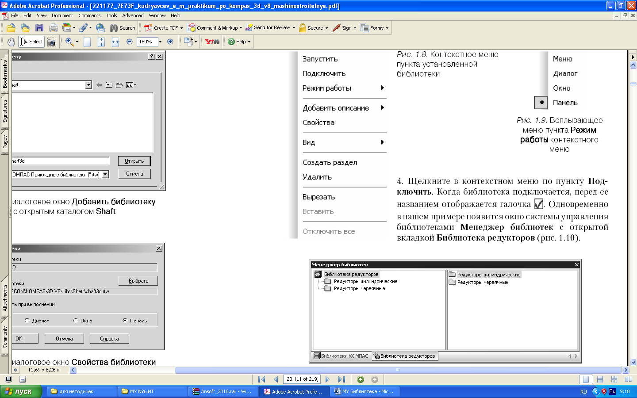Open the Bookmarks side tab

5,74
